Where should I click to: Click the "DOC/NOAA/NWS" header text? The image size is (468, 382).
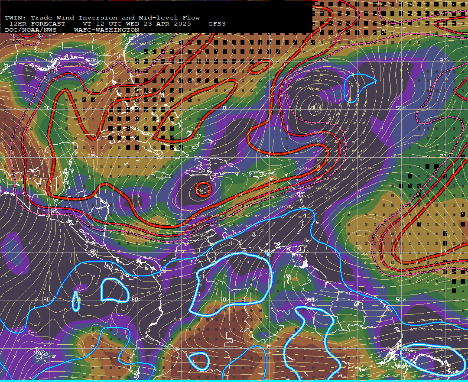[x=30, y=30]
